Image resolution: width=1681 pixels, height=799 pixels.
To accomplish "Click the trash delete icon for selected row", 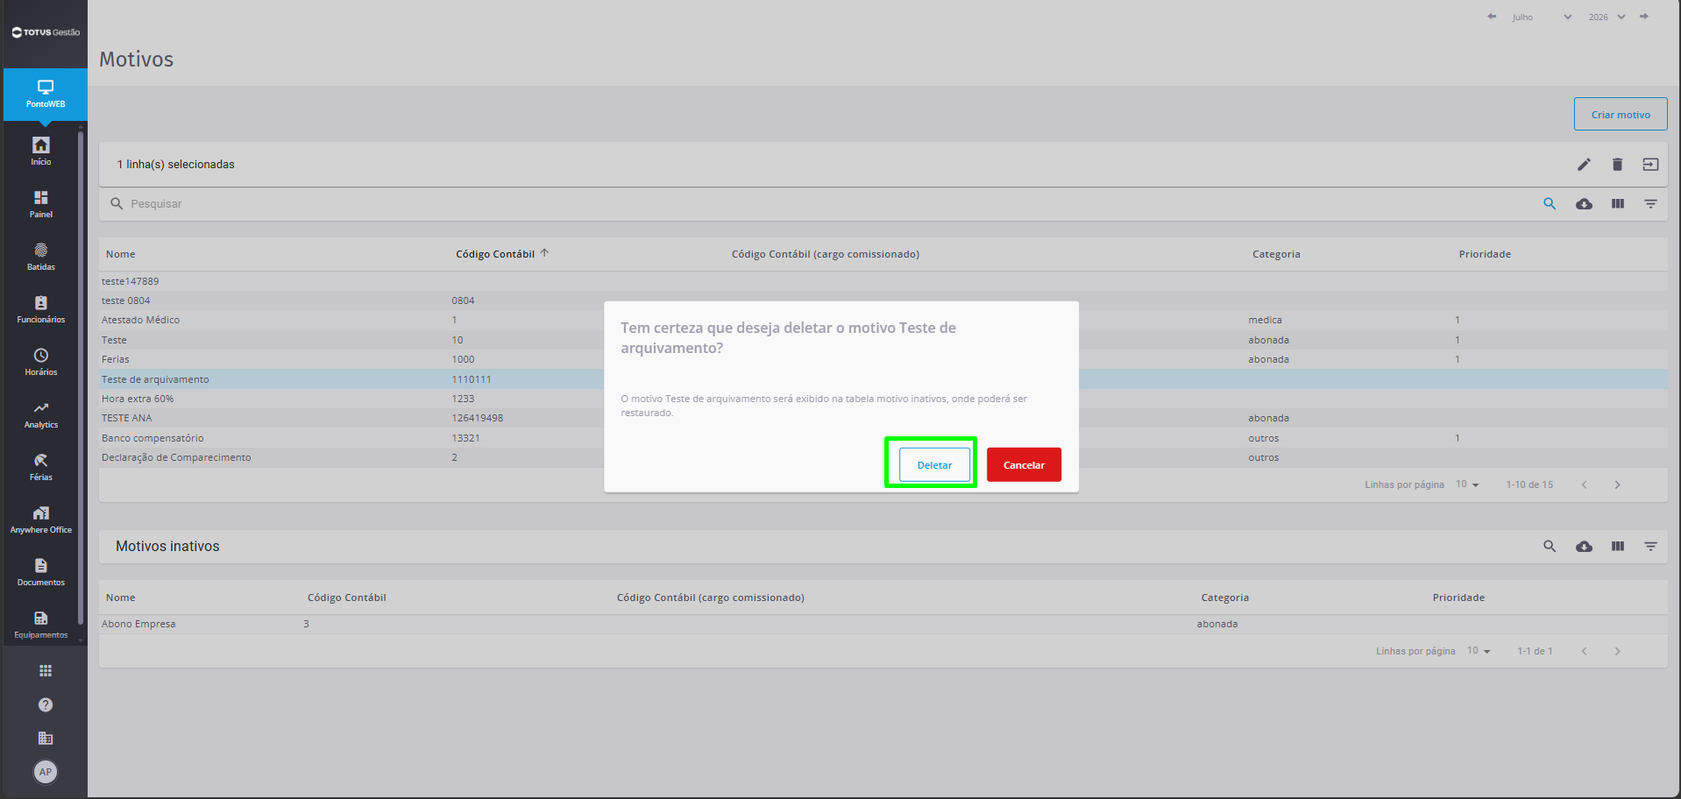I will coord(1617,165).
